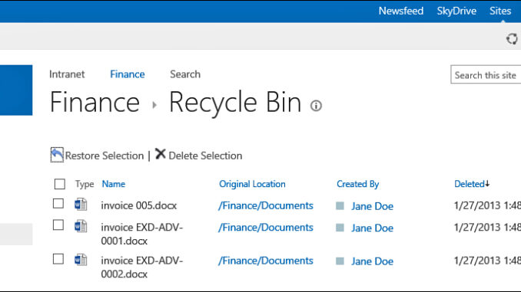Open /Finance/Documents link for invoice 005.docx
521x292 pixels.
[265, 205]
